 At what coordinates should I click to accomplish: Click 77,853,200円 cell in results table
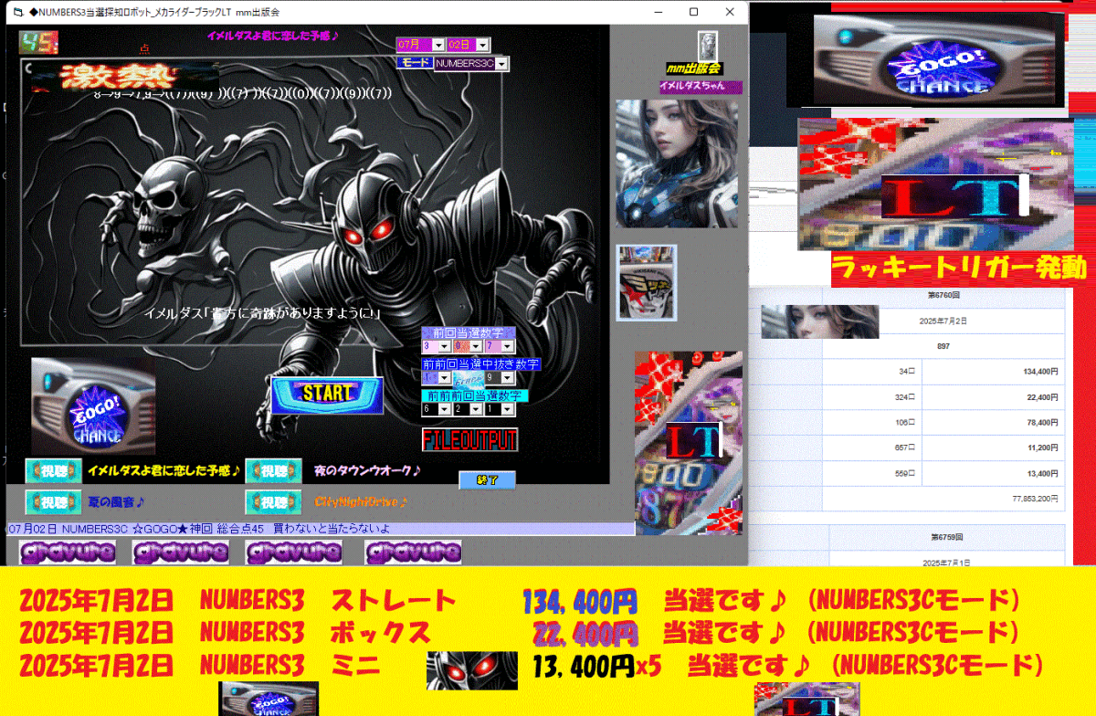[1035, 500]
